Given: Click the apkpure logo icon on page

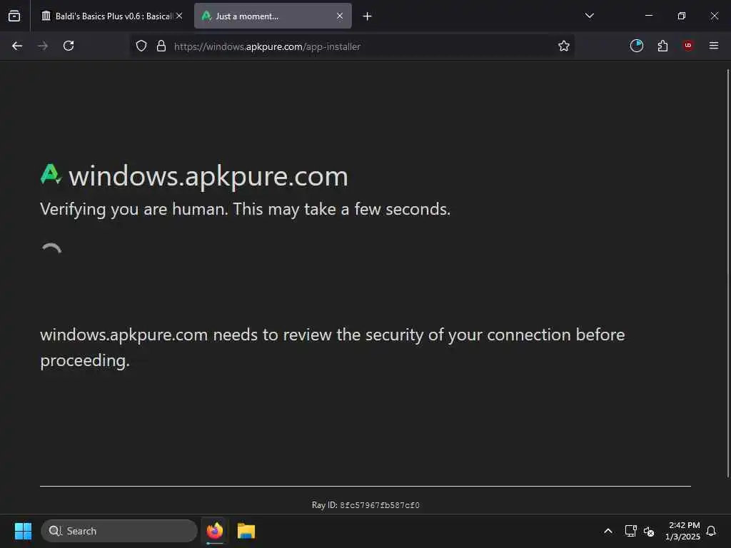Looking at the screenshot, I should (x=51, y=174).
